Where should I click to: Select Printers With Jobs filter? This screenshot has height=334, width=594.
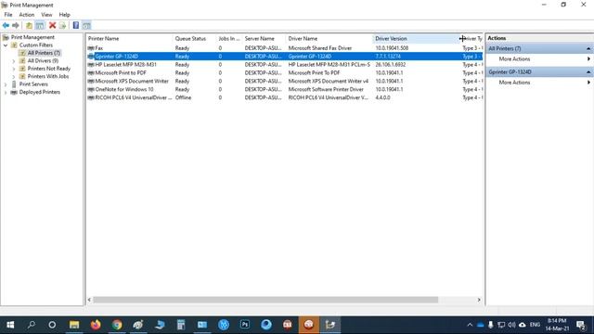[x=48, y=76]
